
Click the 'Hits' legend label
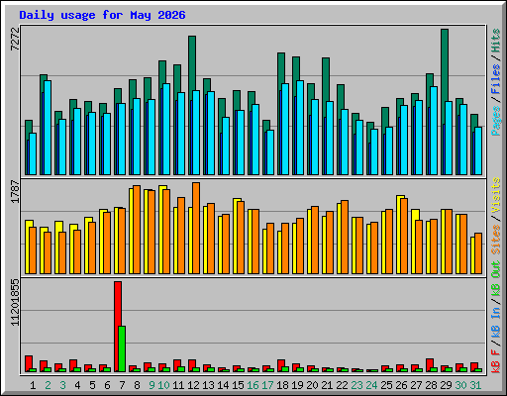(x=496, y=41)
